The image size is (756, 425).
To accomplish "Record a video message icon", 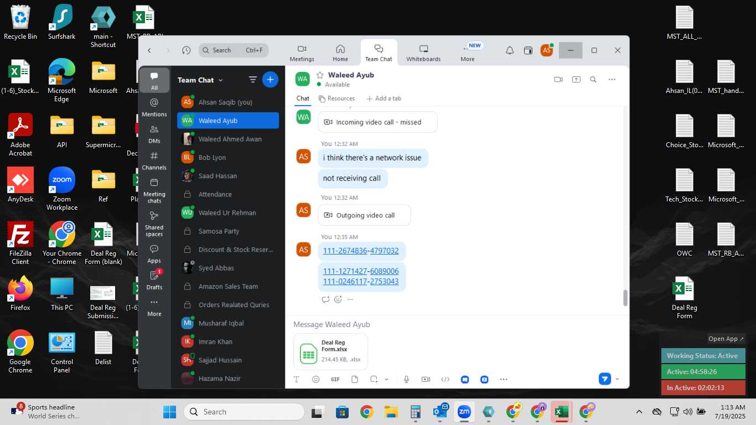I will click(426, 380).
